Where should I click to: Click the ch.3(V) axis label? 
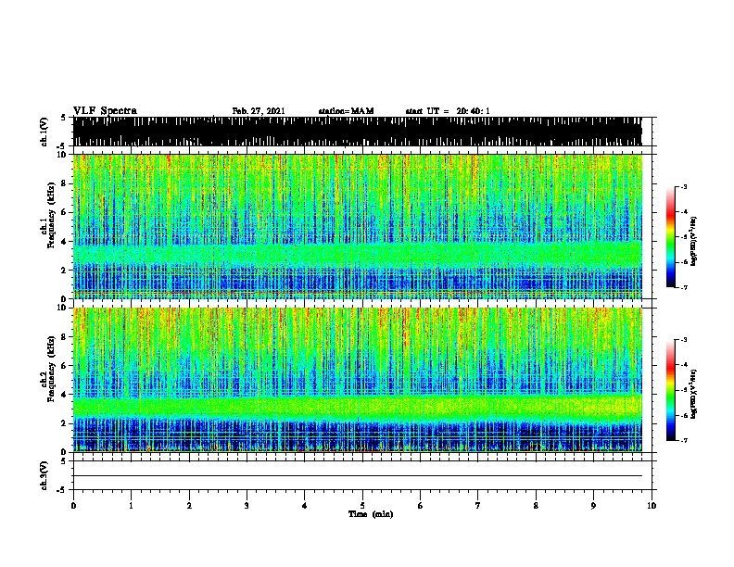coord(44,475)
